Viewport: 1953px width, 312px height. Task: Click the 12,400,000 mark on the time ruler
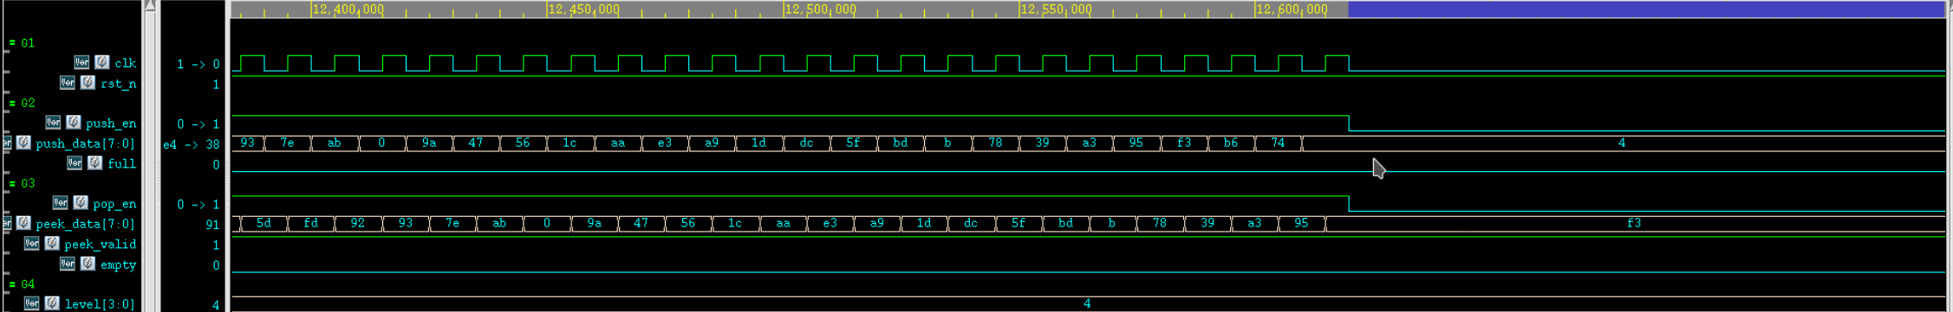click(x=348, y=9)
